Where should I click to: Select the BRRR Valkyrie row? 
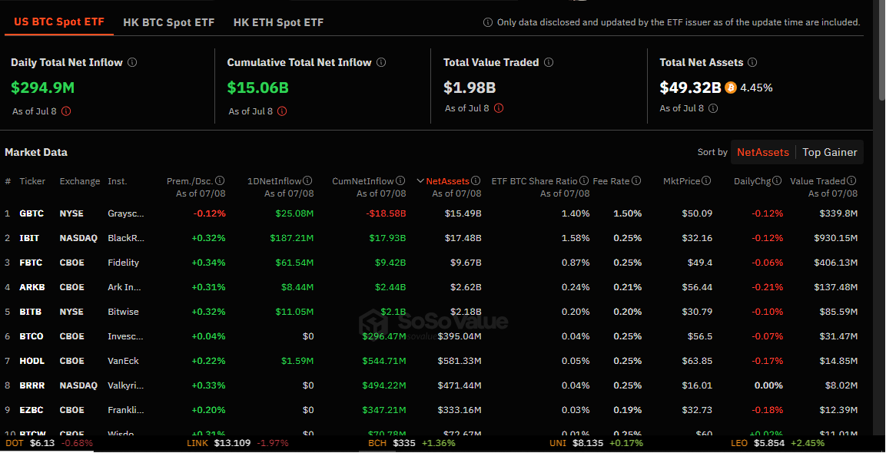[x=433, y=385]
